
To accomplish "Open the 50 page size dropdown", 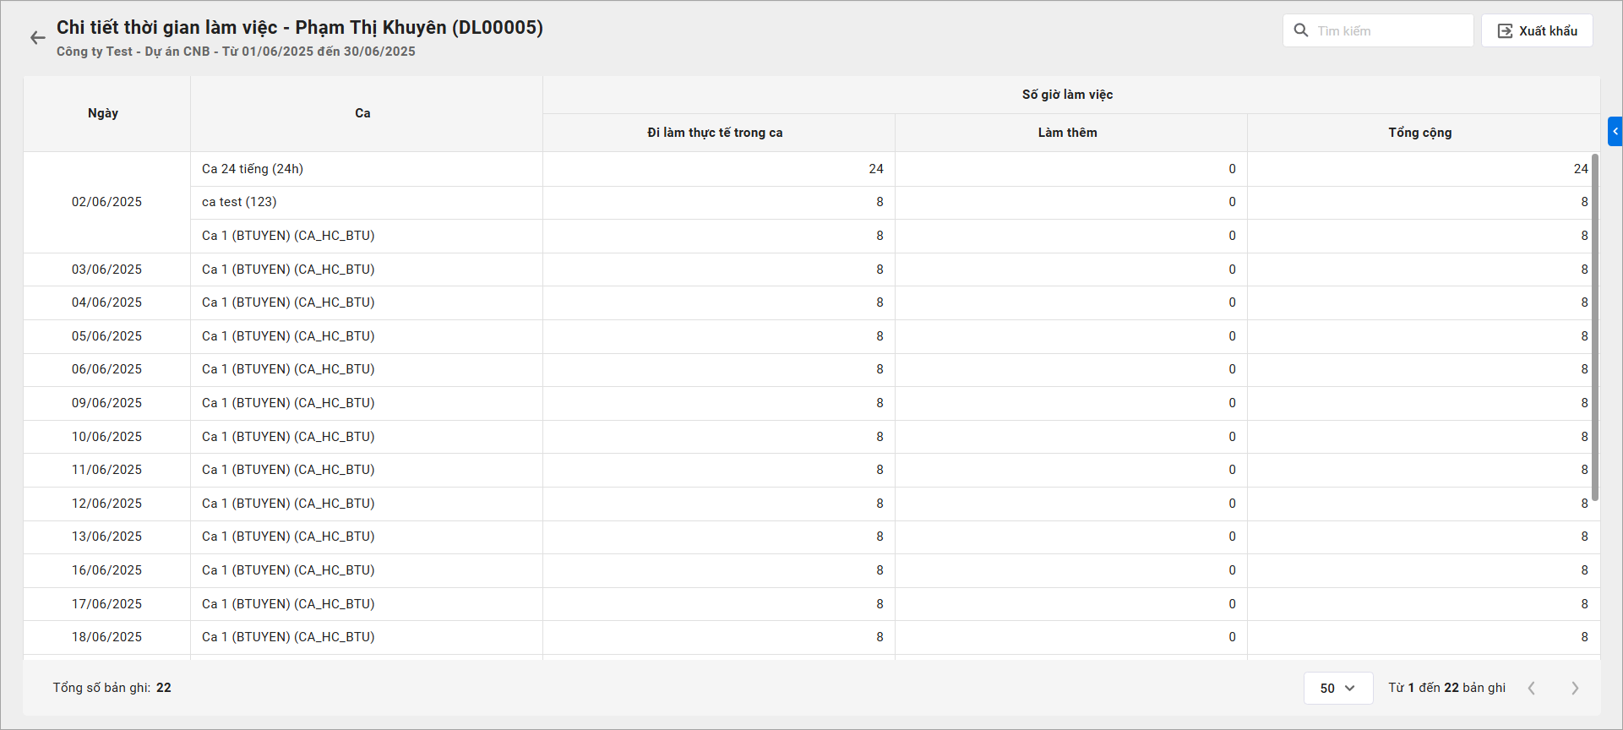I will pos(1337,688).
